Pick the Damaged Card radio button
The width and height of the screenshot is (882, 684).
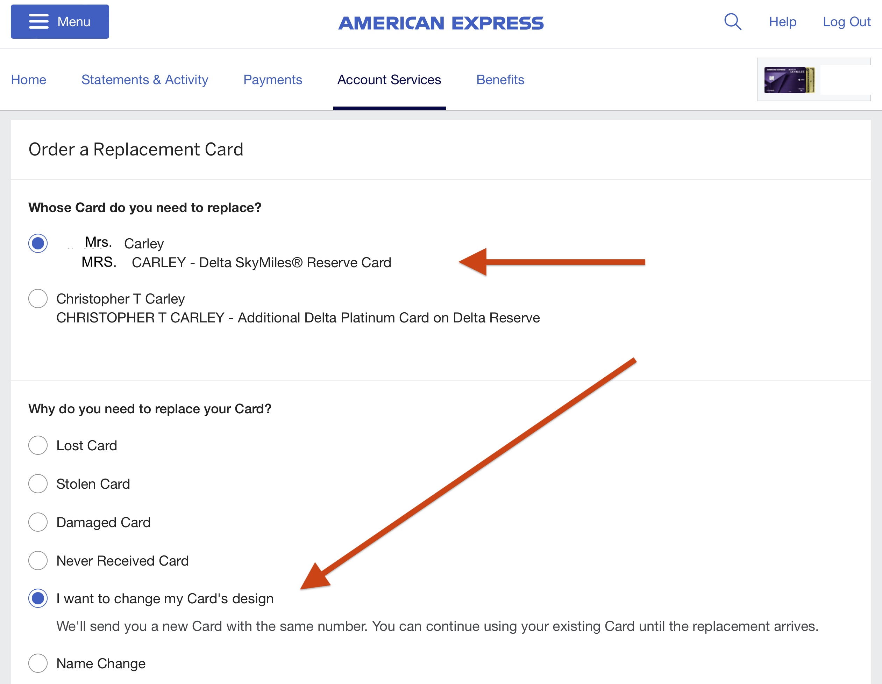point(38,522)
